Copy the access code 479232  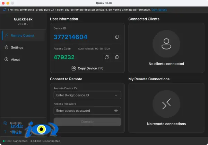click(x=117, y=57)
